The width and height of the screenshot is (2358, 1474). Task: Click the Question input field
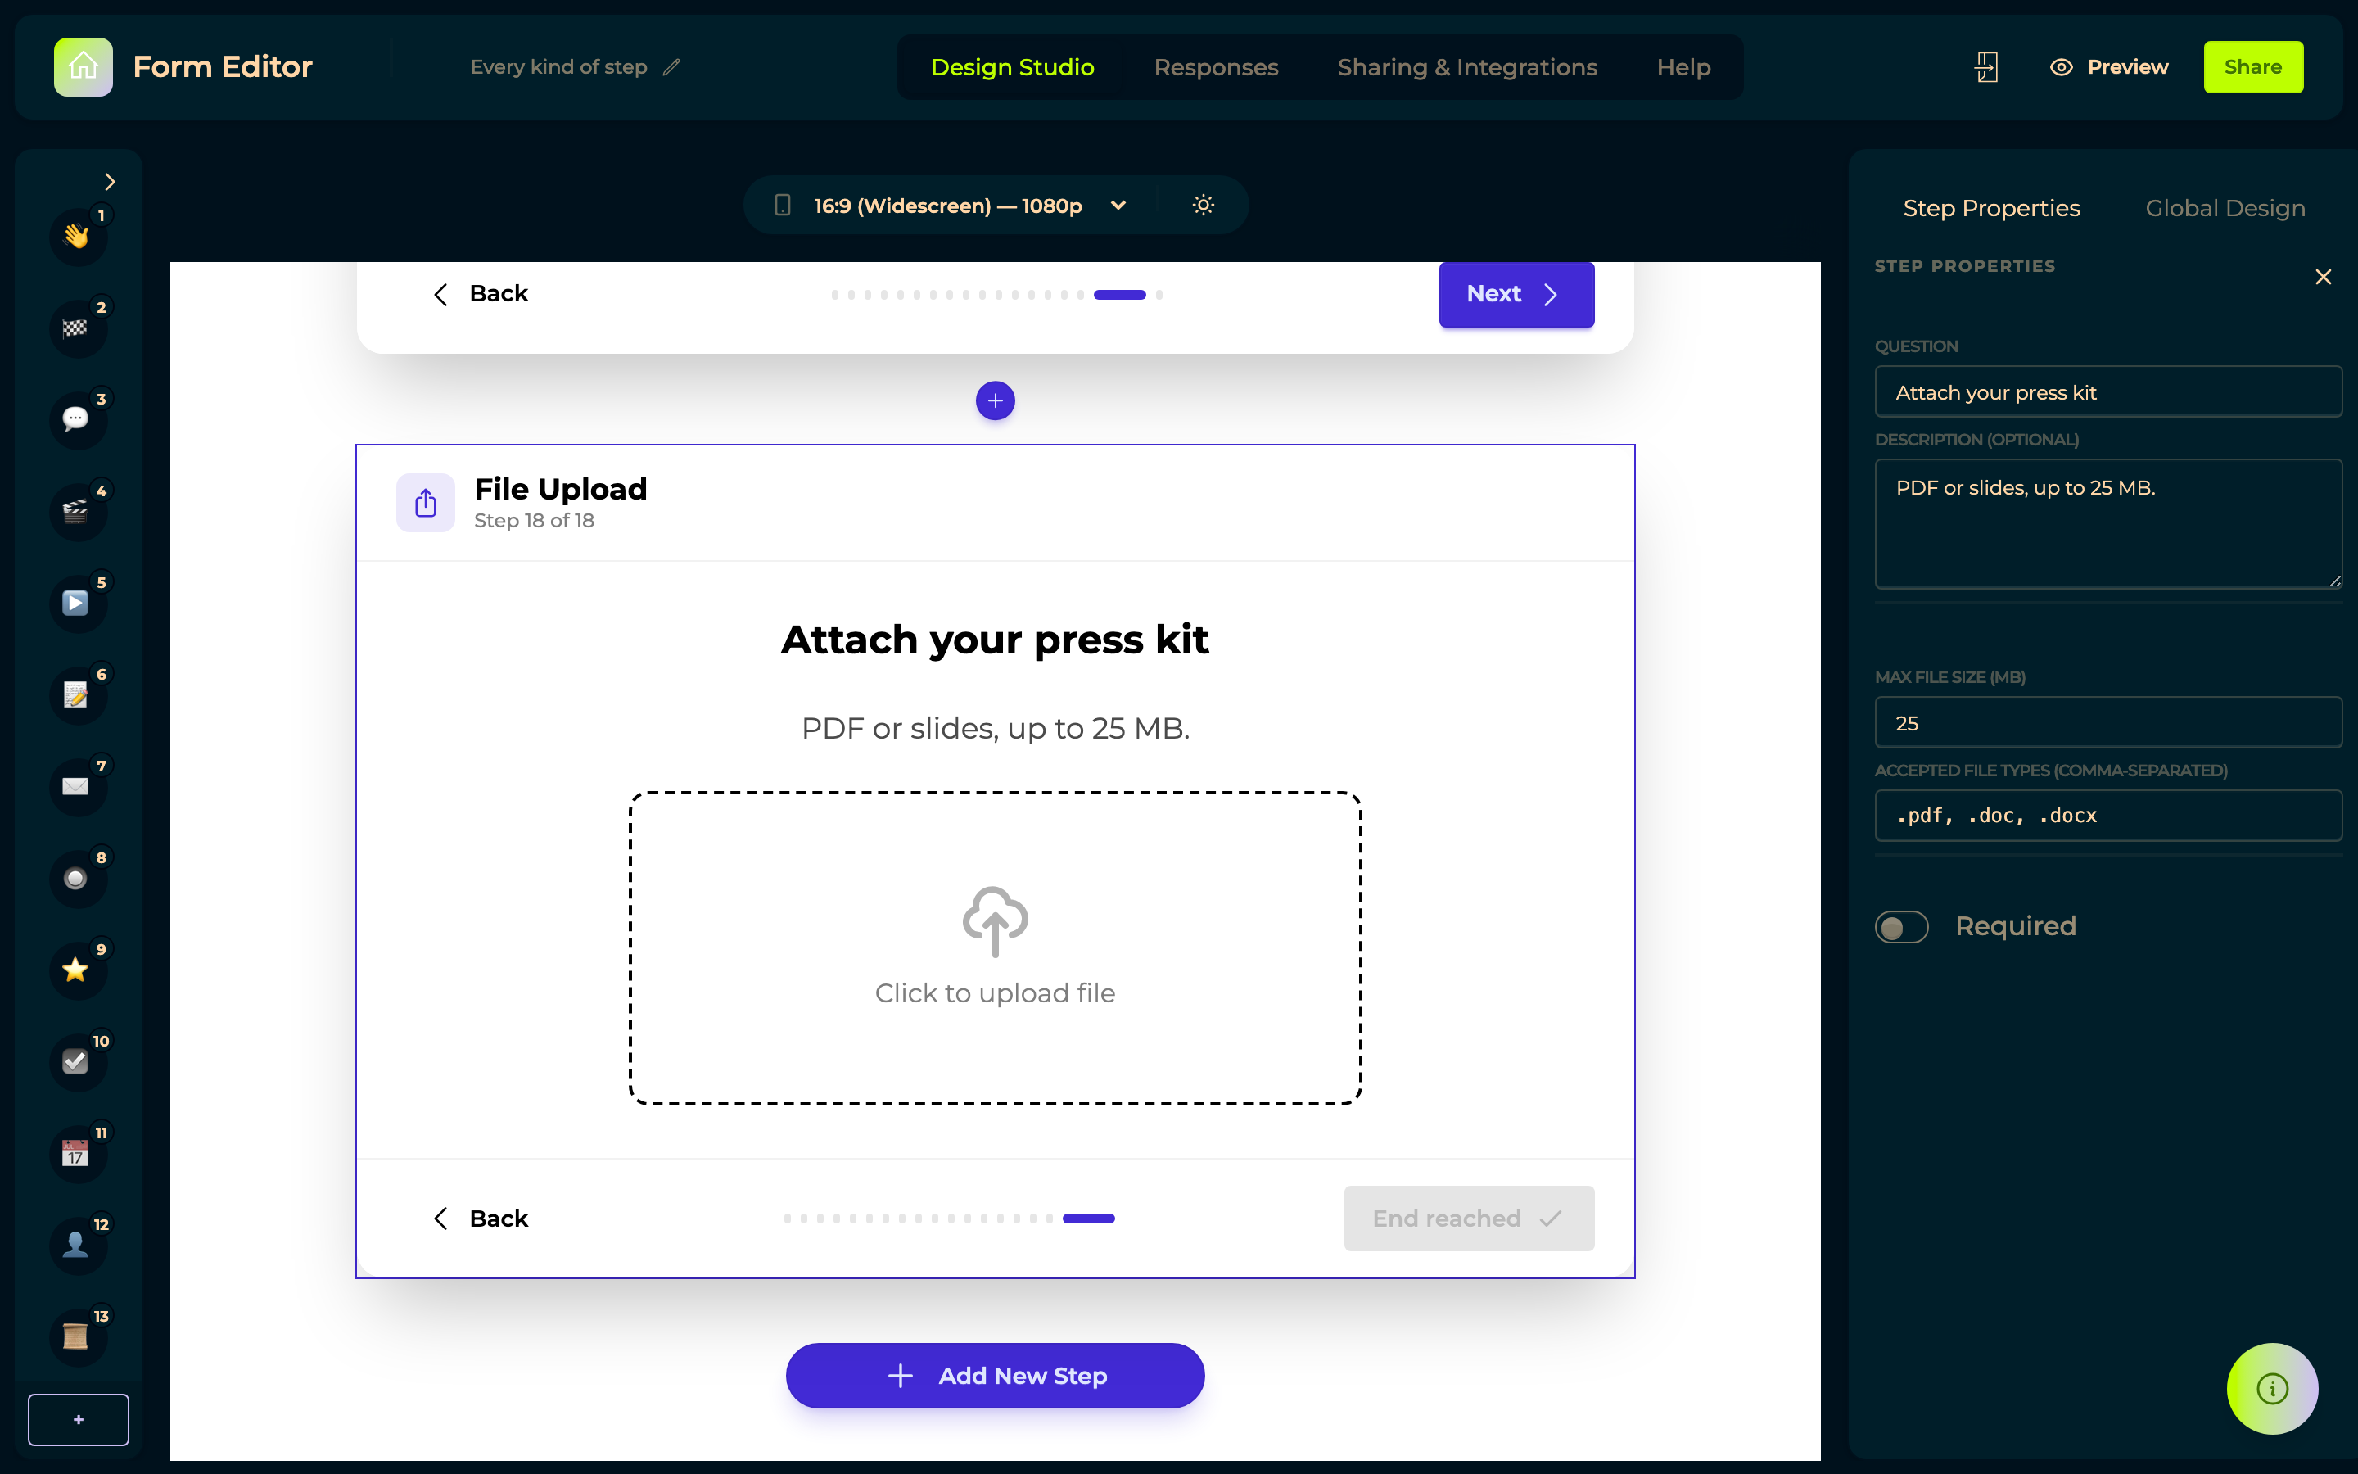(2107, 392)
